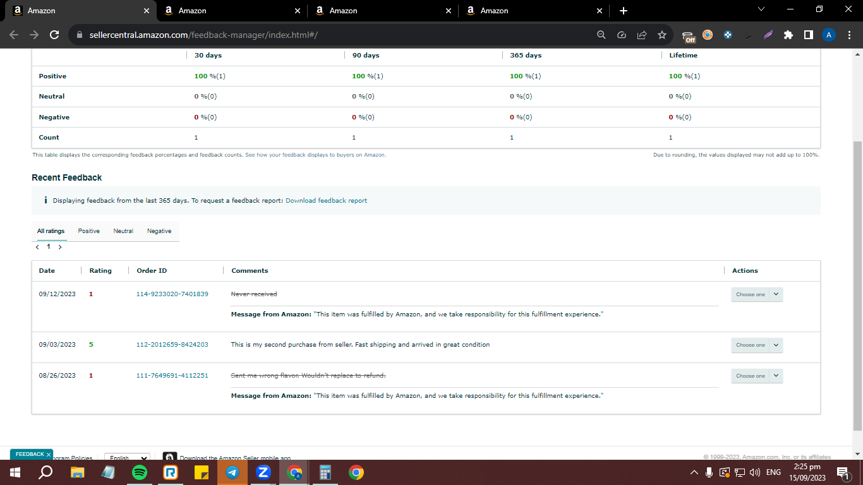Click the teal FEEDBACK button
This screenshot has height=485, width=863.
pyautogui.click(x=29, y=454)
